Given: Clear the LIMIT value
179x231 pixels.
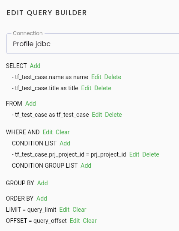Looking at the screenshot, I should (79, 210).
